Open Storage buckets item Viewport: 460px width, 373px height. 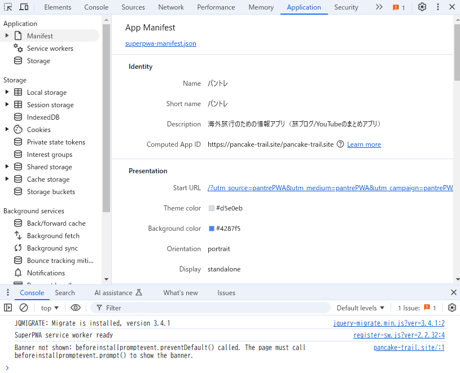click(x=51, y=192)
